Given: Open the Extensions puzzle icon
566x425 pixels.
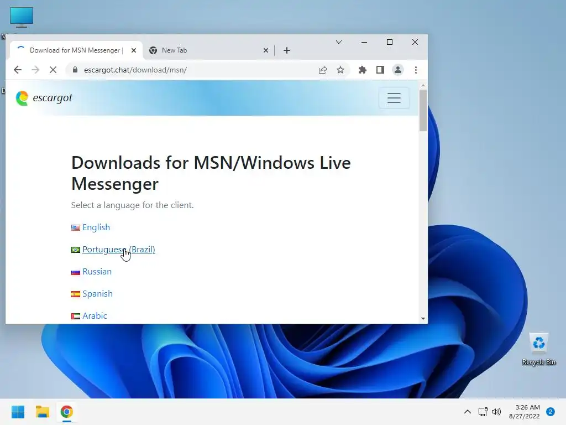Looking at the screenshot, I should 363,70.
